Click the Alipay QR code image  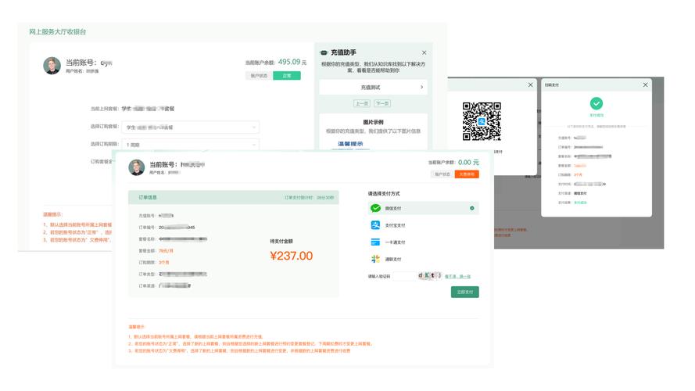[482, 121]
